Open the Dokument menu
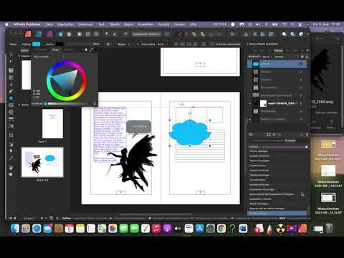This screenshot has width=344, height=258. tap(86, 24)
